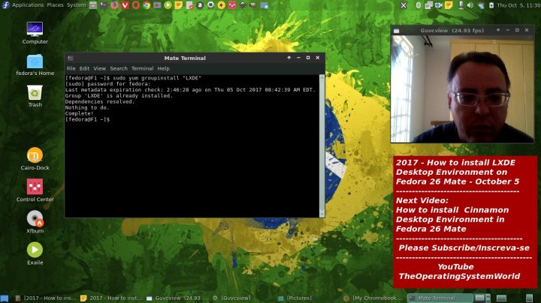Click the Fedora logo in top panel

pyautogui.click(x=5, y=4)
